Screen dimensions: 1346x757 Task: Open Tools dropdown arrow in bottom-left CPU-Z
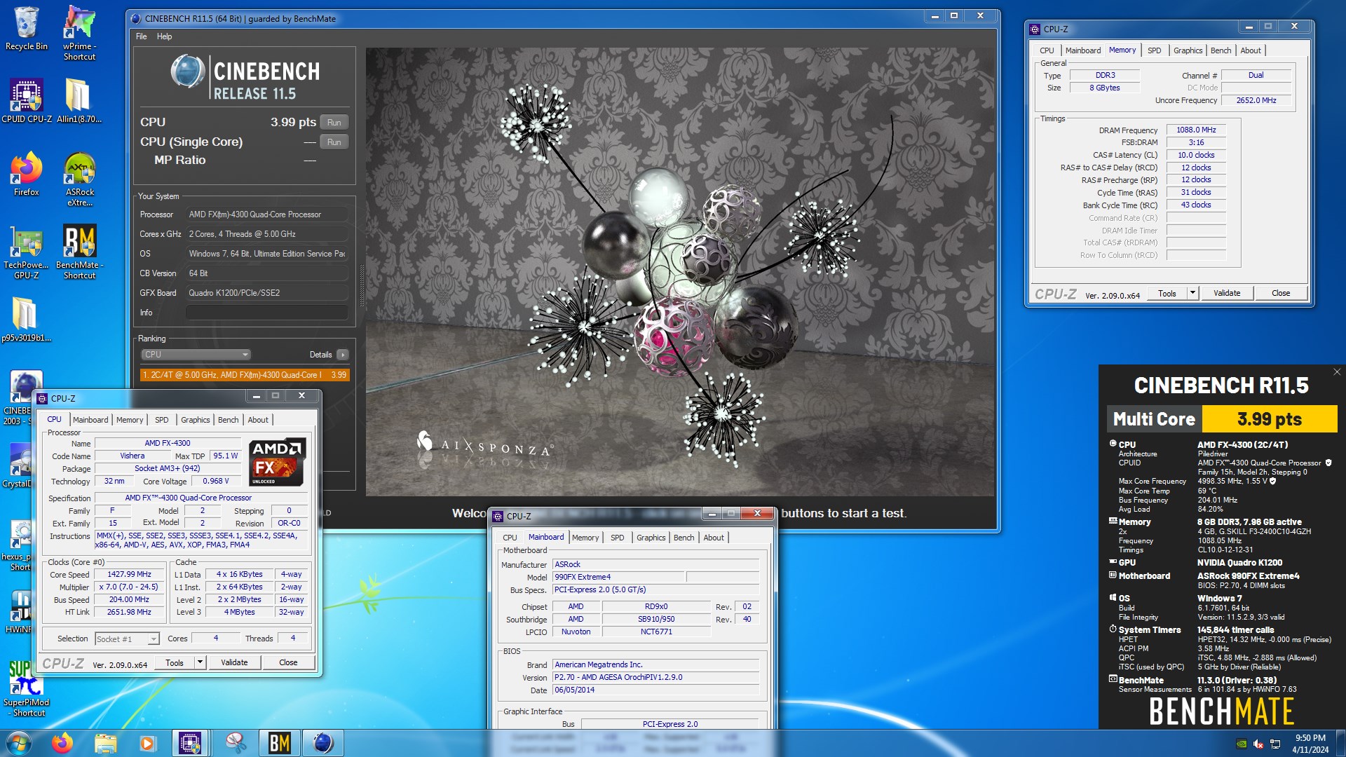[200, 662]
